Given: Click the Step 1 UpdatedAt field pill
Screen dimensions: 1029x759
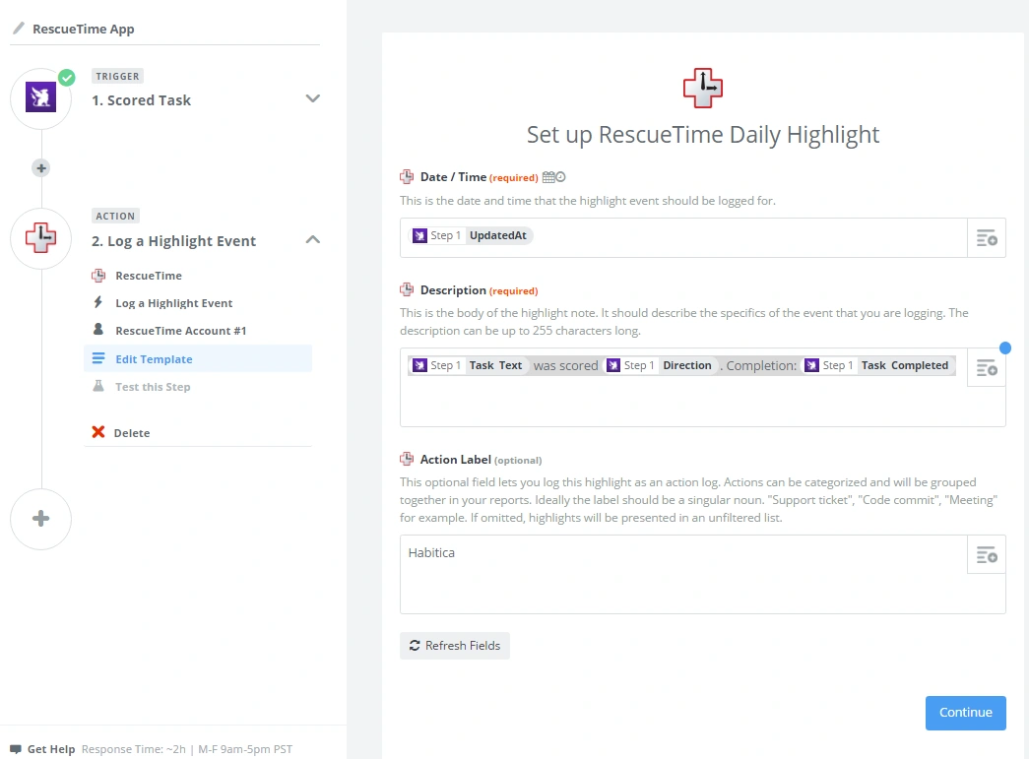Looking at the screenshot, I should click(471, 235).
